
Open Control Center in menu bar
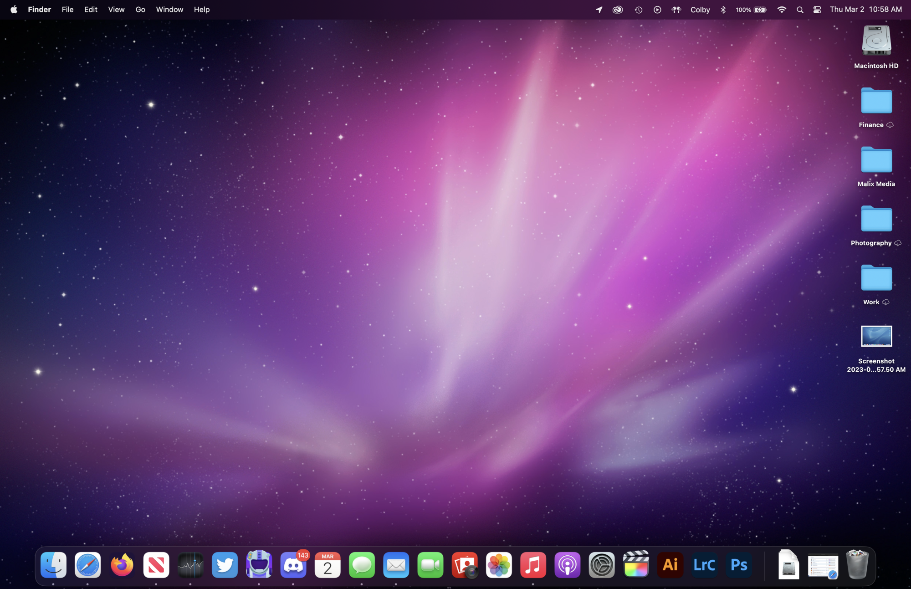click(817, 10)
